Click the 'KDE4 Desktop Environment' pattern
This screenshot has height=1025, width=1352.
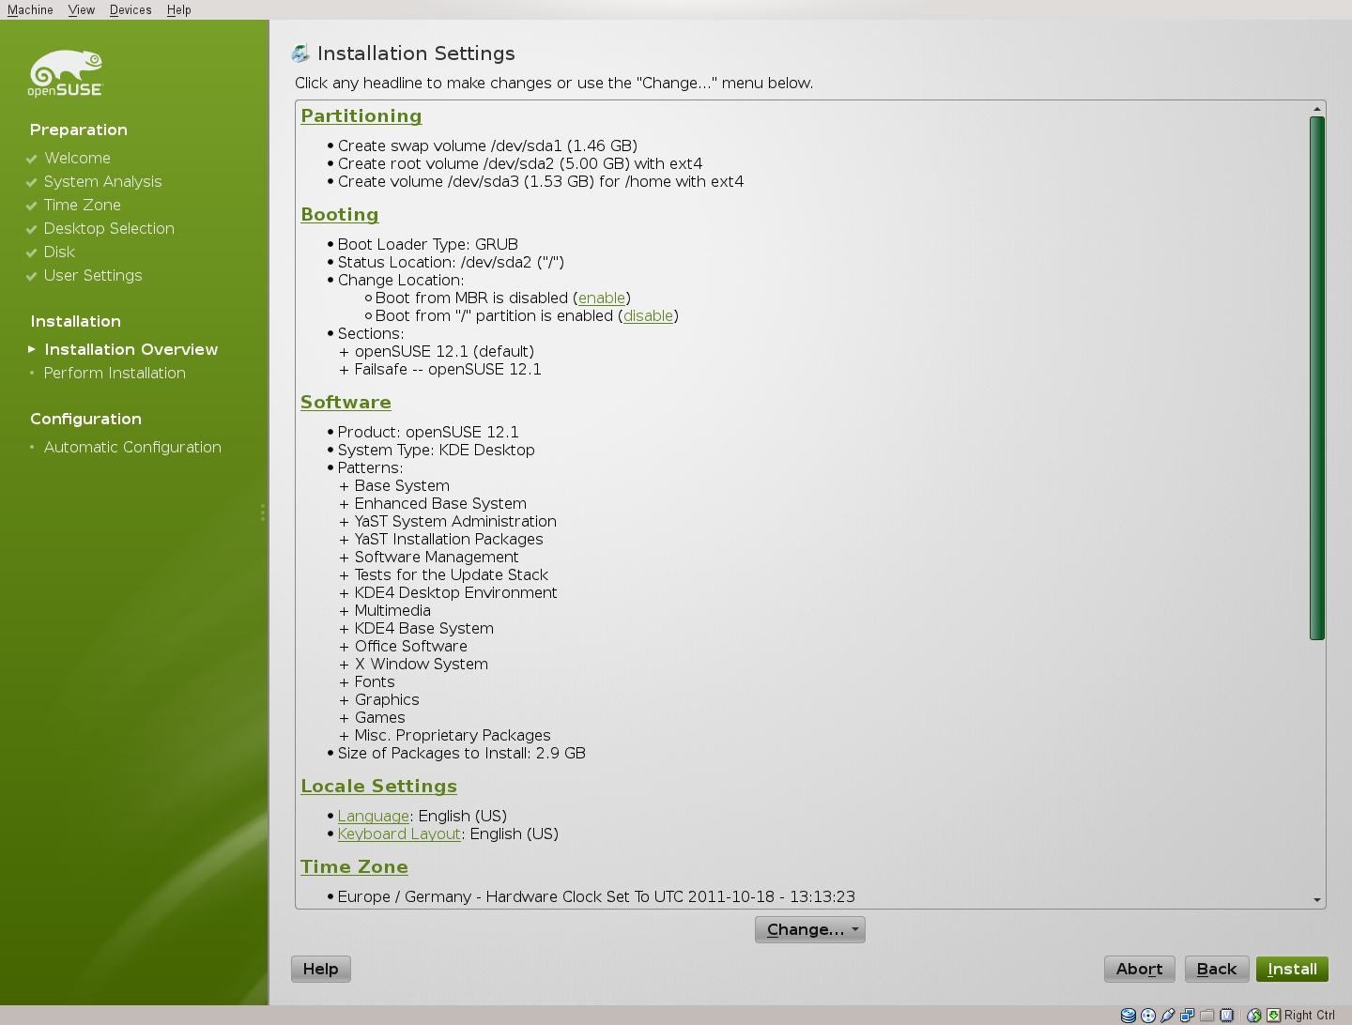455,592
